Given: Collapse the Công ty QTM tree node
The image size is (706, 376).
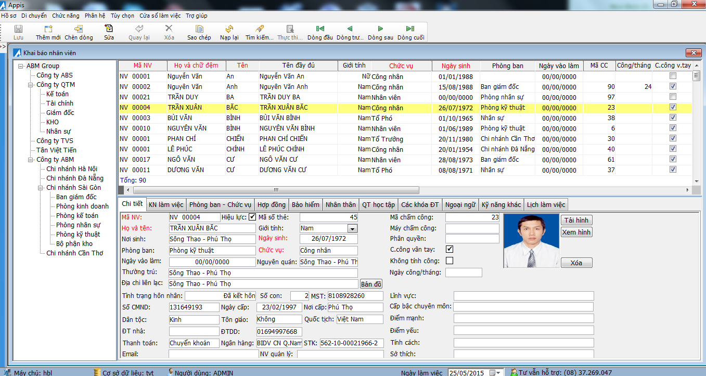Looking at the screenshot, I should [31, 85].
